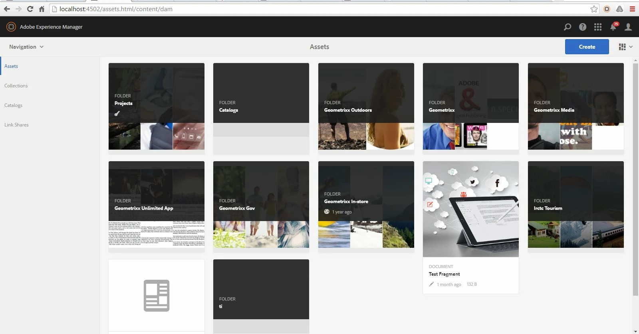Screen dimensions: 639x334
Task: Click the Test Fragment title text
Action: (444, 274)
